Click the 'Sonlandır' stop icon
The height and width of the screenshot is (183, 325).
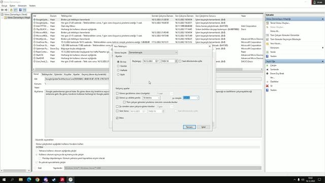268,70
